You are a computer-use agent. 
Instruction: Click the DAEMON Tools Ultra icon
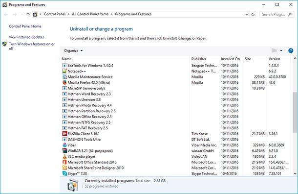64,139
